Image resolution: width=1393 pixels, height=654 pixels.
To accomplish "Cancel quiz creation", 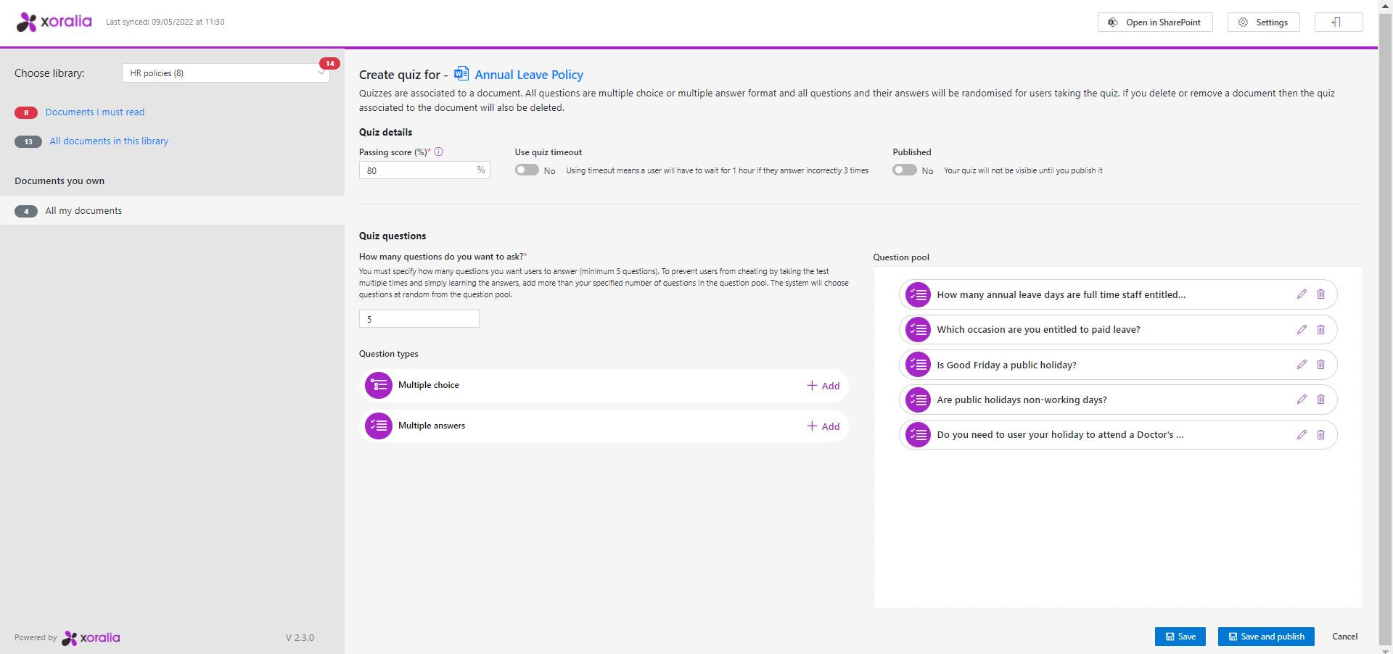I will pos(1345,637).
